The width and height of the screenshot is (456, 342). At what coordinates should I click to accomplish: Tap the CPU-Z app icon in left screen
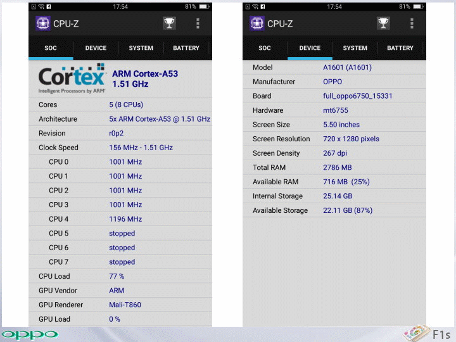(x=43, y=23)
